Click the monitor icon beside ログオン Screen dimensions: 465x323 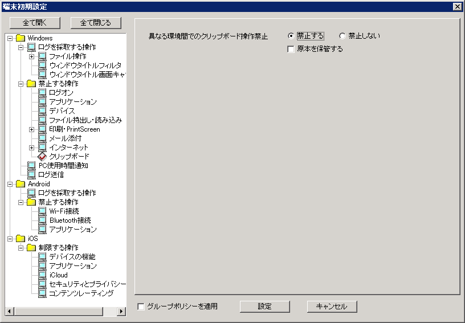coord(42,93)
